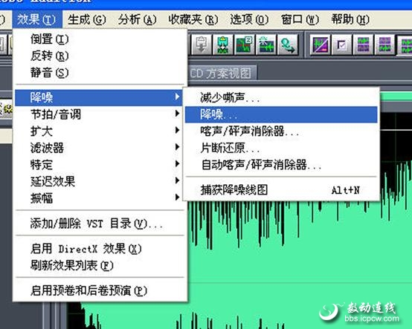Toggle the checkbox icon in the toolbar
The image size is (412, 329).
point(341,45)
